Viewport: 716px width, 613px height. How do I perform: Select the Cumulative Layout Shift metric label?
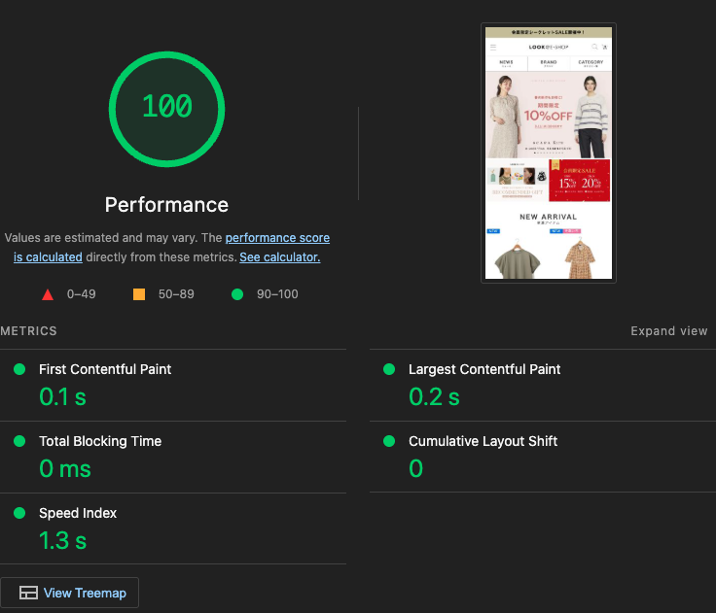483,441
